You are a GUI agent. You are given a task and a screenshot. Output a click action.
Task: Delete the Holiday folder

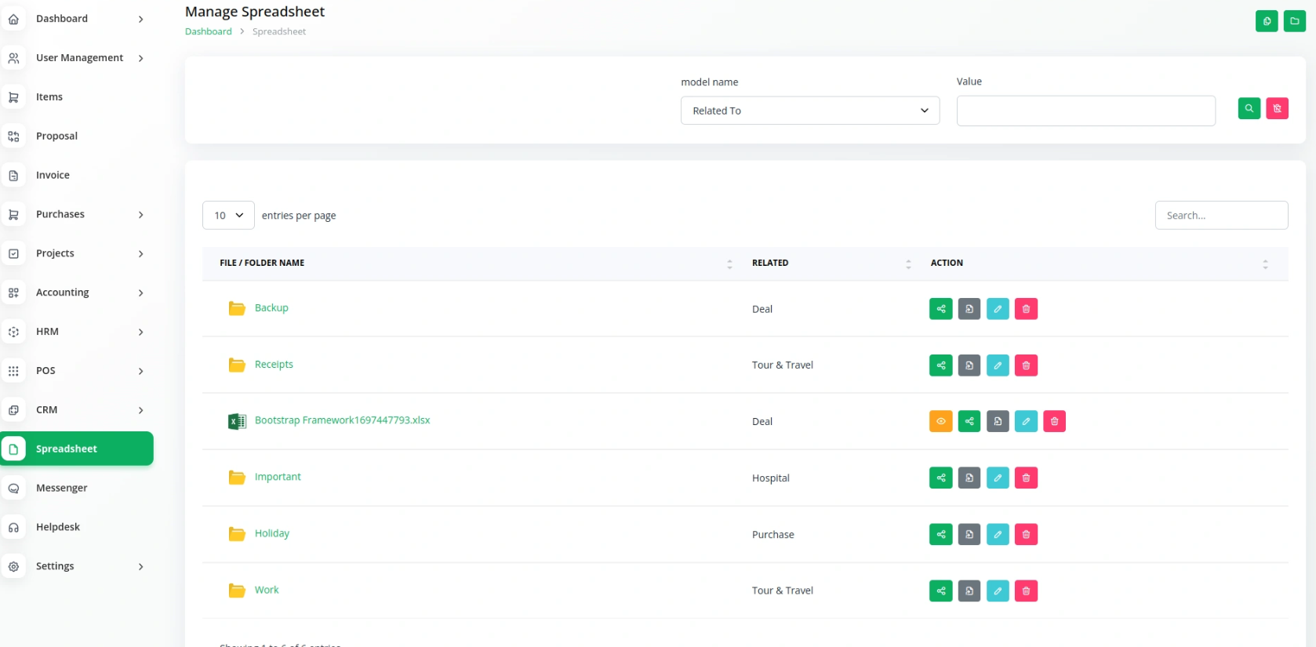(1026, 535)
